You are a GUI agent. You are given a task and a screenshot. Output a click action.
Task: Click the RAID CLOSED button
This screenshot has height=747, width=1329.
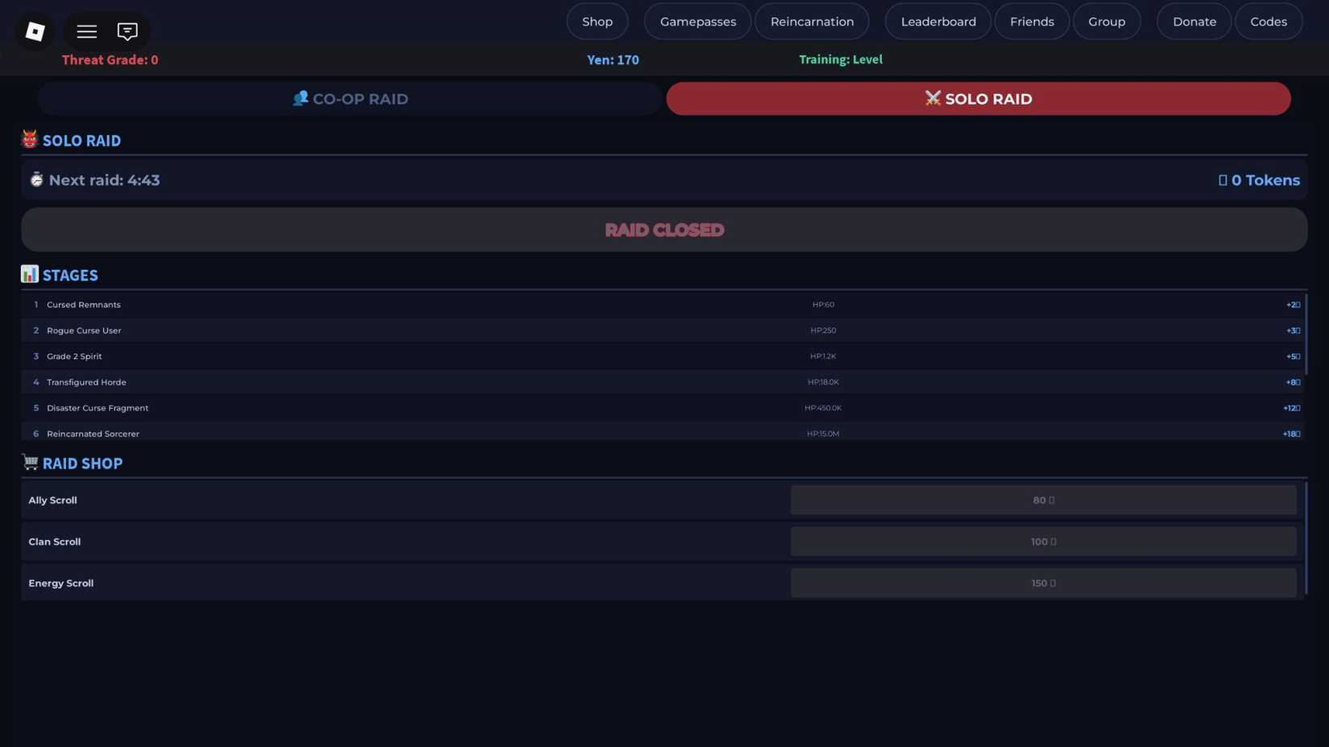click(x=664, y=229)
